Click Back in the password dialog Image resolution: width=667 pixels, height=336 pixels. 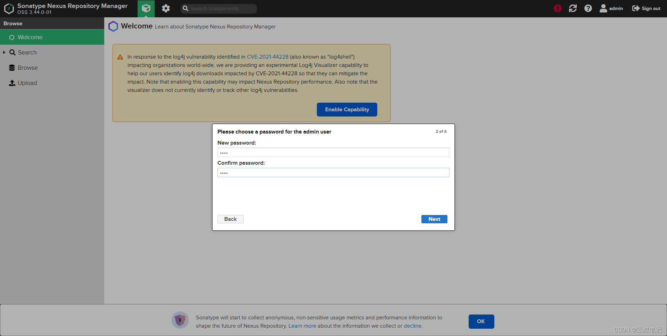[x=230, y=219]
